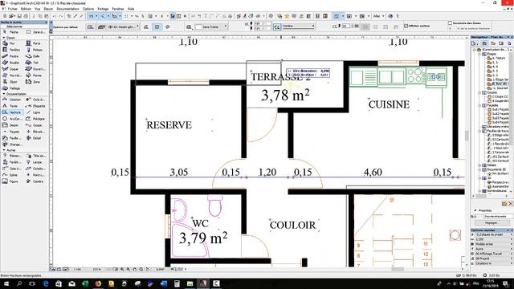Open the Sans Trame fill dropdown

(211, 26)
